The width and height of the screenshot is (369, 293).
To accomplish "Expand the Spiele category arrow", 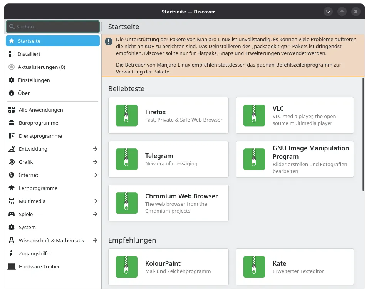I will (x=95, y=214).
